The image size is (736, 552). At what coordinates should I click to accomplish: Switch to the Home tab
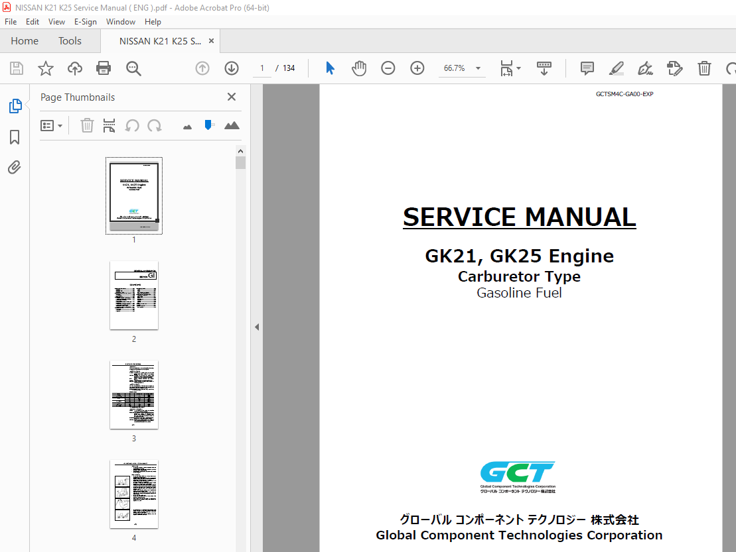pos(25,41)
